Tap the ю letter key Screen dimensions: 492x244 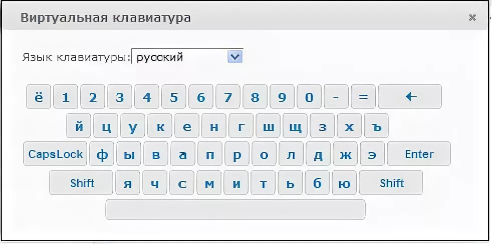tap(344, 182)
